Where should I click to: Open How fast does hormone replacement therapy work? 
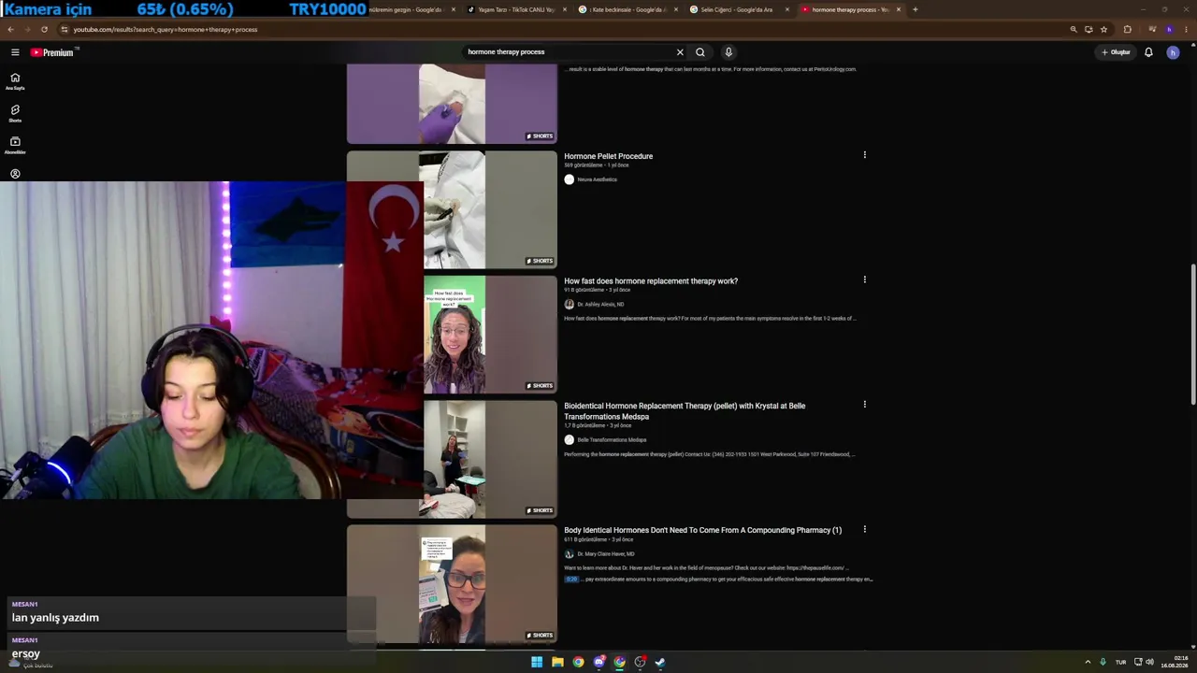point(651,280)
